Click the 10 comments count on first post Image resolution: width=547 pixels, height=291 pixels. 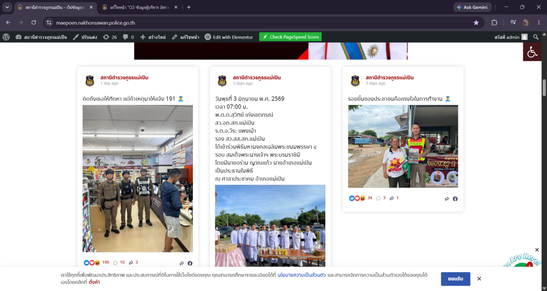pyautogui.click(x=119, y=262)
